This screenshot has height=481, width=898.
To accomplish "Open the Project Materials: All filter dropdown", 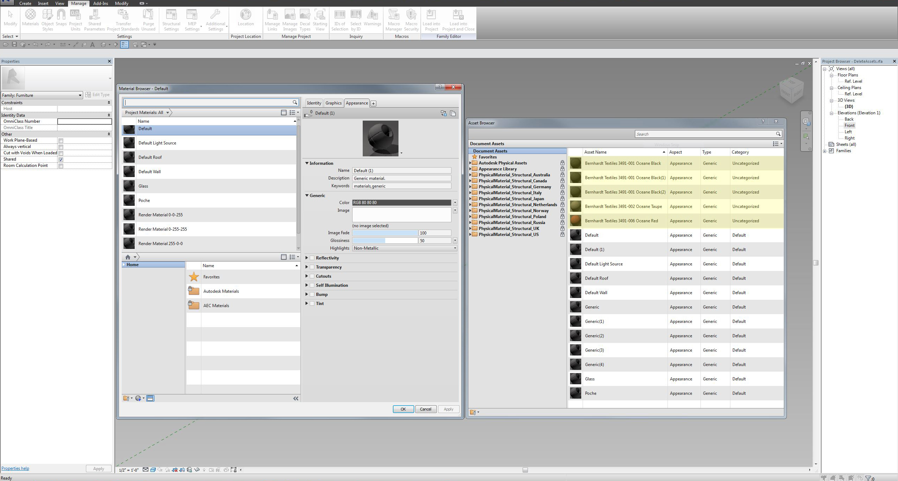I will pos(168,113).
